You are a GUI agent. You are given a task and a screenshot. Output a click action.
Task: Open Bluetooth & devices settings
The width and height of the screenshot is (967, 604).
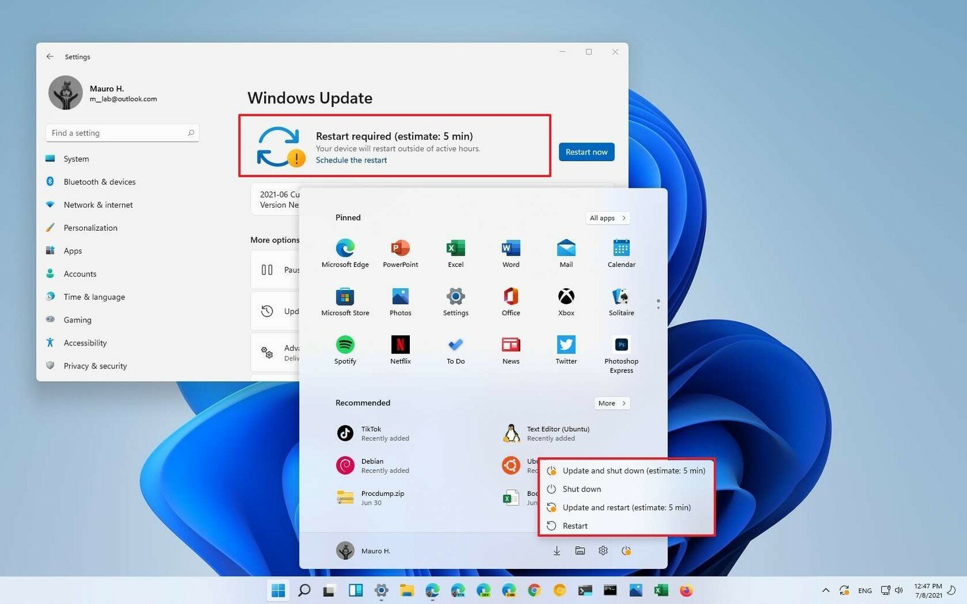pyautogui.click(x=100, y=182)
